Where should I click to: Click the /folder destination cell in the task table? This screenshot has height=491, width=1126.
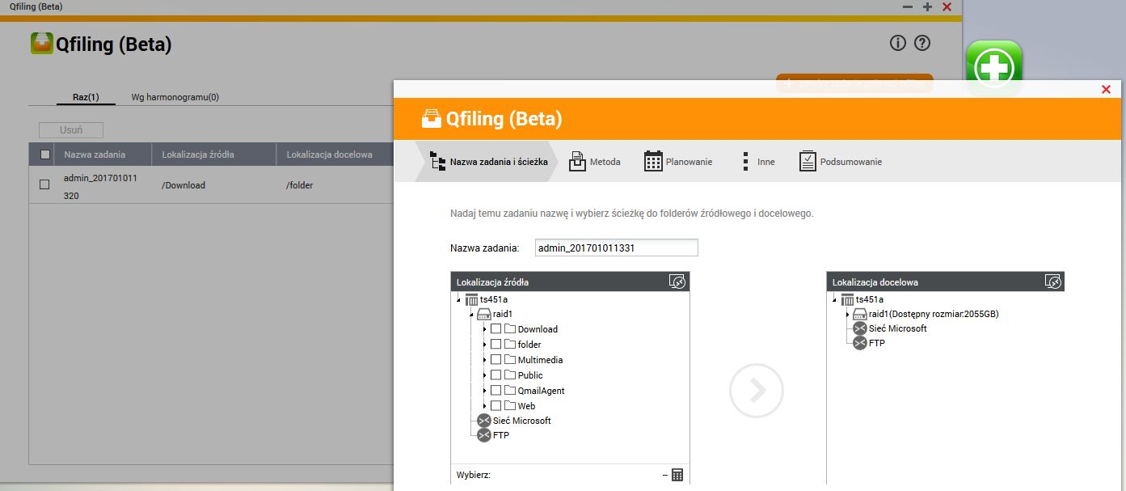pos(300,185)
